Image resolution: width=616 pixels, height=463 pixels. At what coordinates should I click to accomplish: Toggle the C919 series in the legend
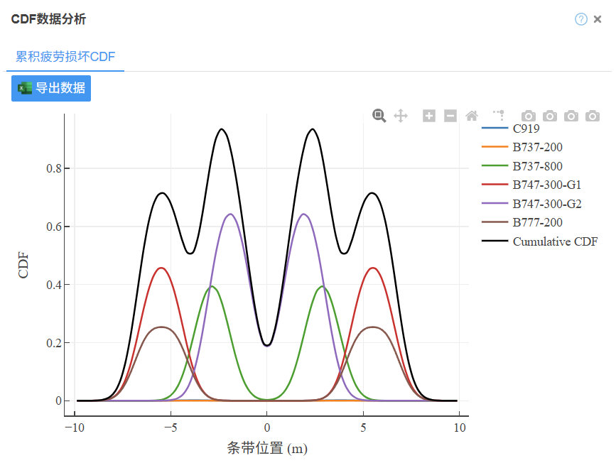(526, 129)
